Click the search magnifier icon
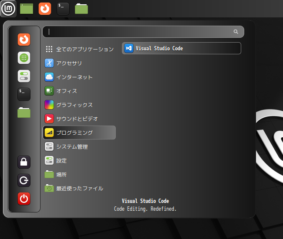 pyautogui.click(x=236, y=32)
